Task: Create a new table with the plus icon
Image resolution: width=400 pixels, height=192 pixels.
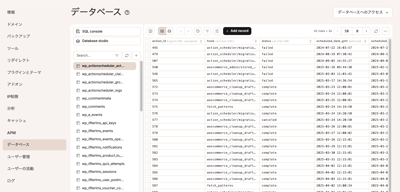Action: (136, 55)
